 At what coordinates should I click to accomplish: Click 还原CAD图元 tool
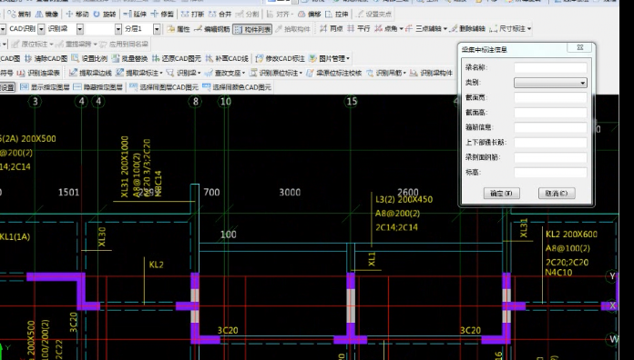tap(177, 58)
